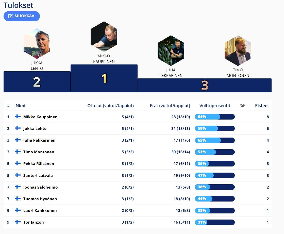Click the Nimi column header
284x234 pixels.
point(20,106)
